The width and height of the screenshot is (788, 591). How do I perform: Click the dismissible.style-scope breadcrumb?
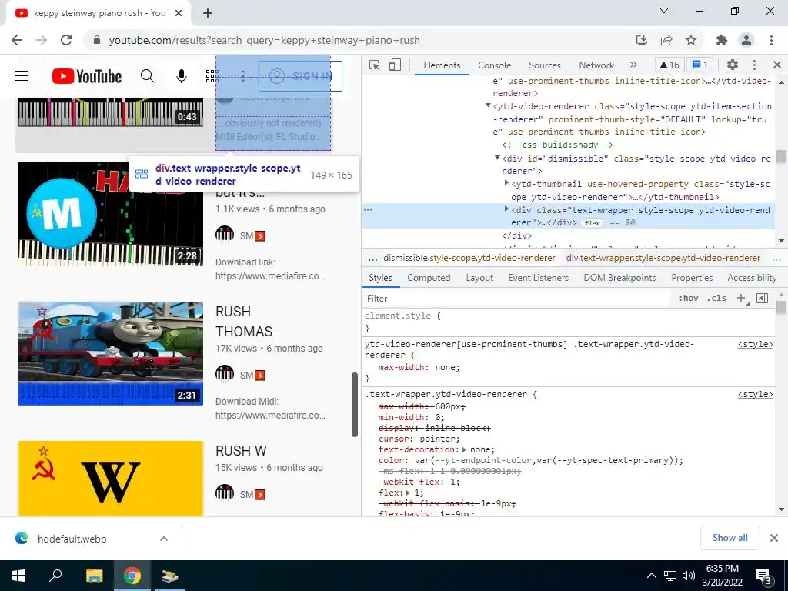tap(469, 258)
